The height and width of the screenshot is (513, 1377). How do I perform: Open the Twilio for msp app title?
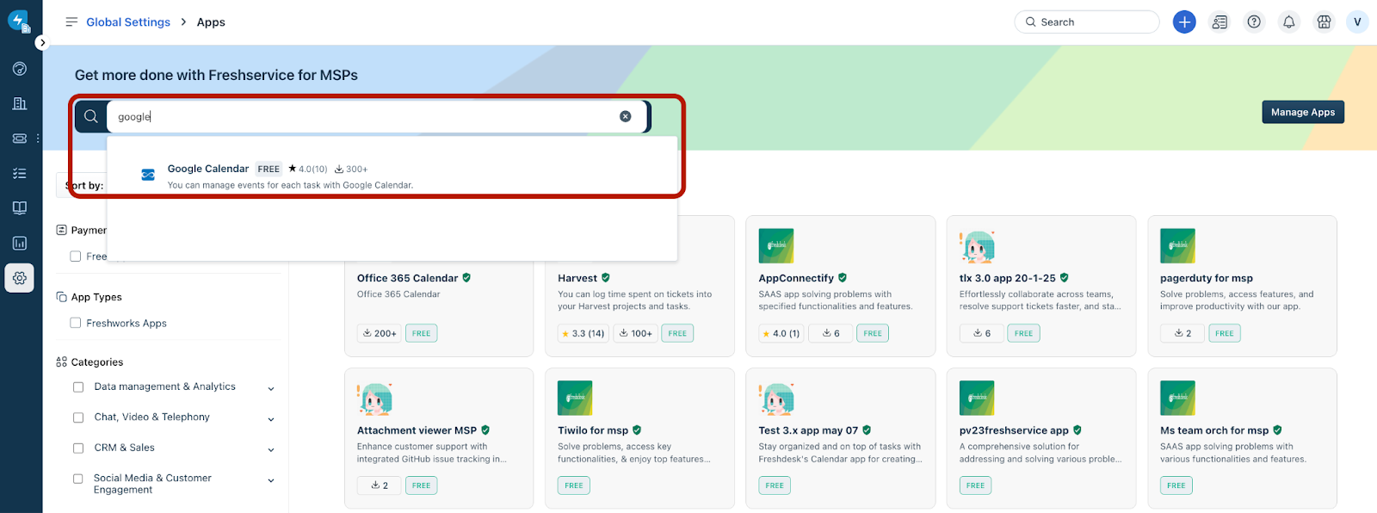pyautogui.click(x=593, y=430)
